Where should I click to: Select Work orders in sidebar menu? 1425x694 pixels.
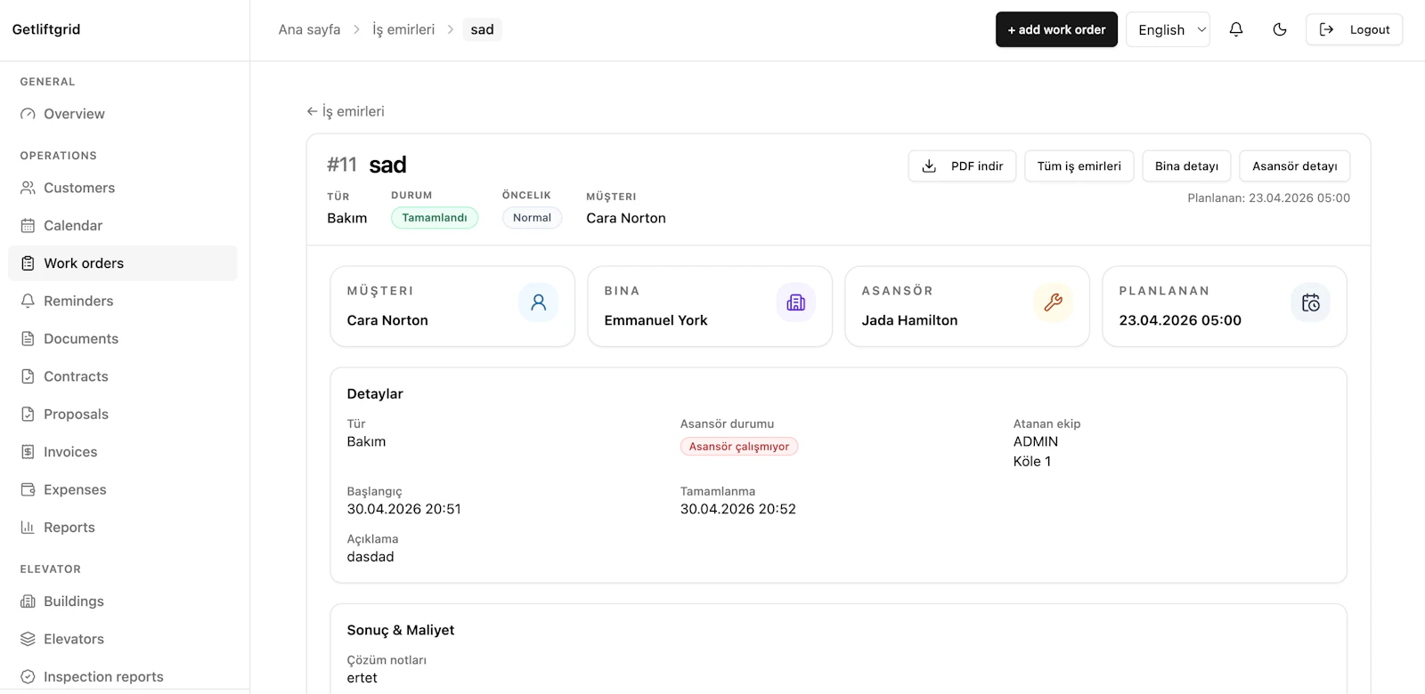[x=123, y=263]
